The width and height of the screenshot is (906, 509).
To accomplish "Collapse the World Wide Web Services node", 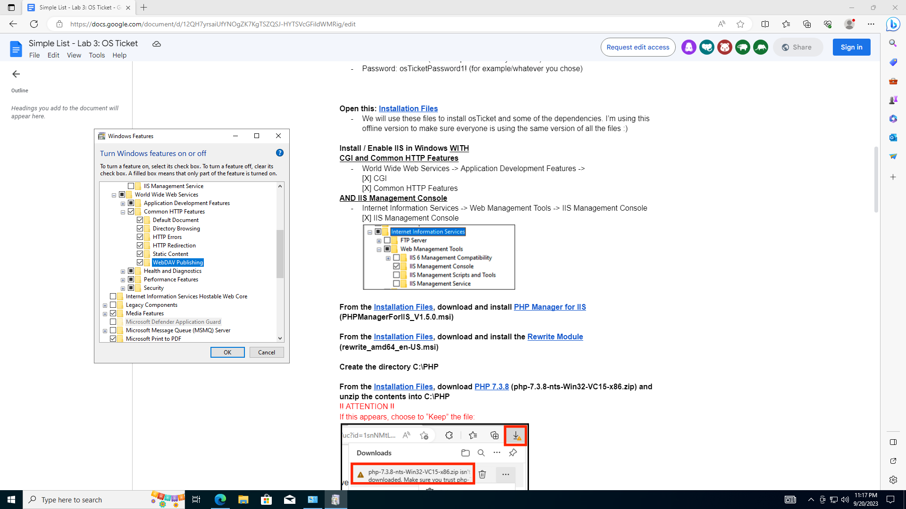I will [114, 194].
